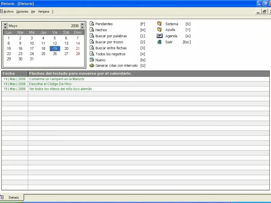This screenshot has width=271, height=203.
Task: Click Generar citas con intervalo label
Action: 117,66
